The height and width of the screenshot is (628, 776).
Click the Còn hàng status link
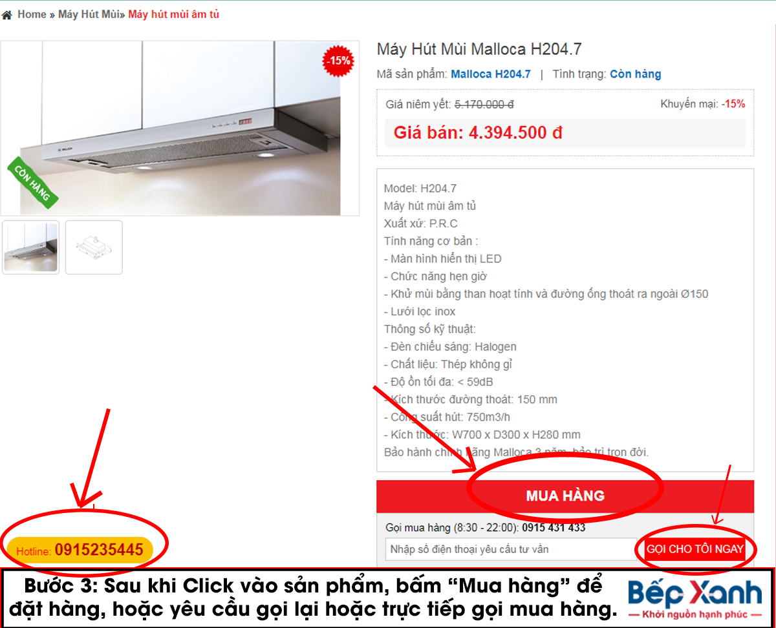[636, 74]
